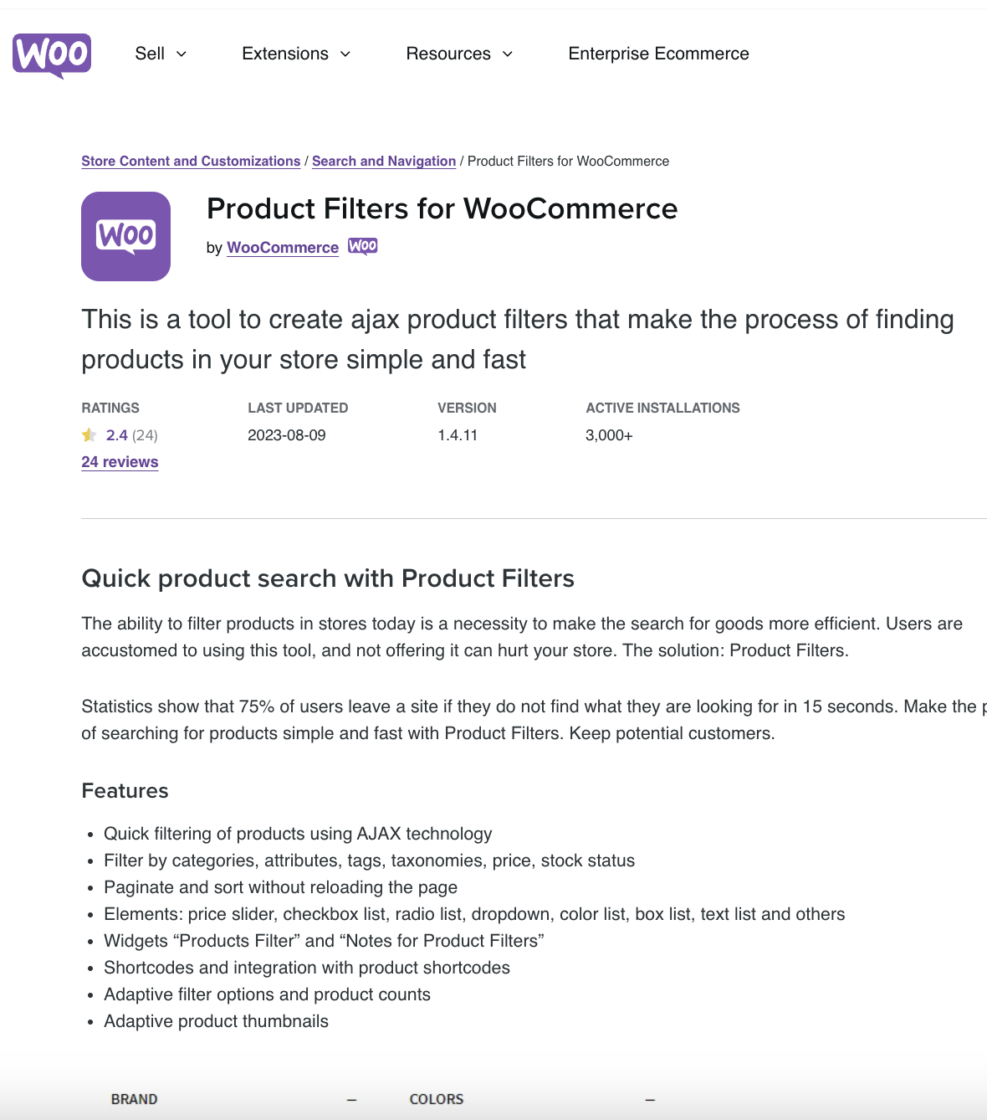Open the Extensions dropdown menu
Screen dimensions: 987x1120
coord(284,54)
